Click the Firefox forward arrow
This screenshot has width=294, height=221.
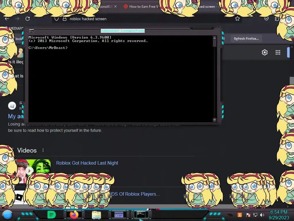click(17, 19)
